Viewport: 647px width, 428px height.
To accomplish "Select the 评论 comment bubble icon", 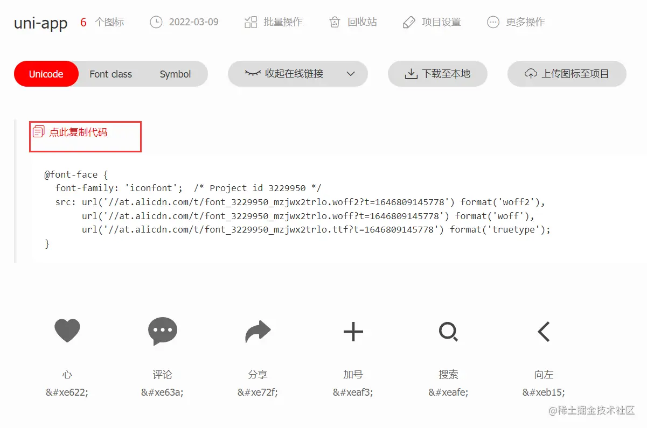I will point(162,331).
